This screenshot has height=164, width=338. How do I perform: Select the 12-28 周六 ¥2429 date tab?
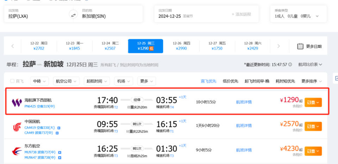pyautogui.click(x=253, y=46)
